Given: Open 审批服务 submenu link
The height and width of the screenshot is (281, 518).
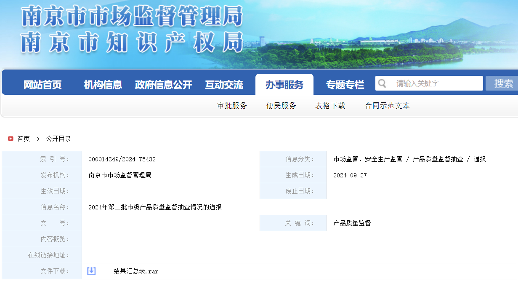Looking at the screenshot, I should 232,106.
